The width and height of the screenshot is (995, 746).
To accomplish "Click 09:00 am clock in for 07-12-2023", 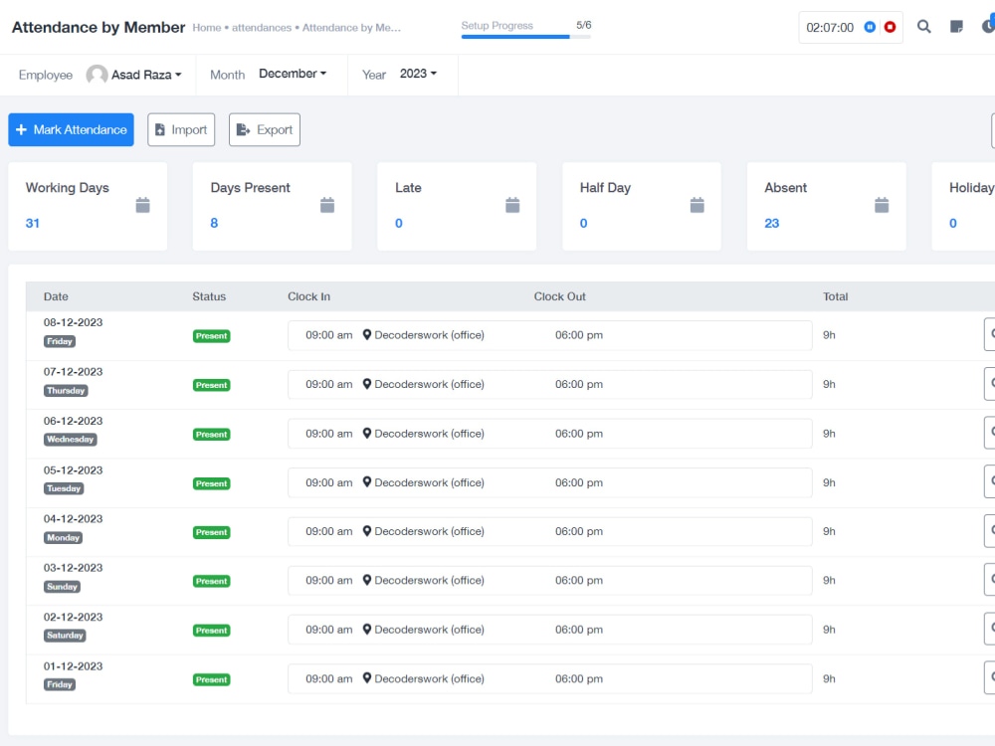I will click(x=328, y=384).
